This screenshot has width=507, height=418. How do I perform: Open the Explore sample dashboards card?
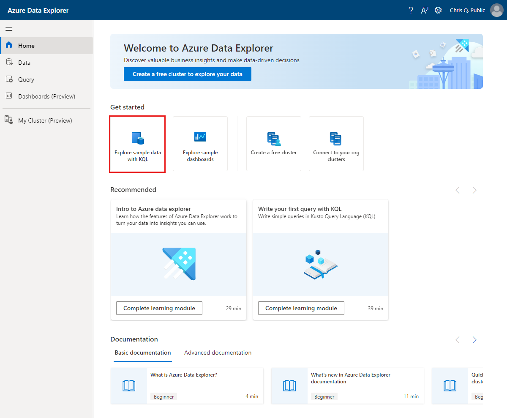point(200,144)
